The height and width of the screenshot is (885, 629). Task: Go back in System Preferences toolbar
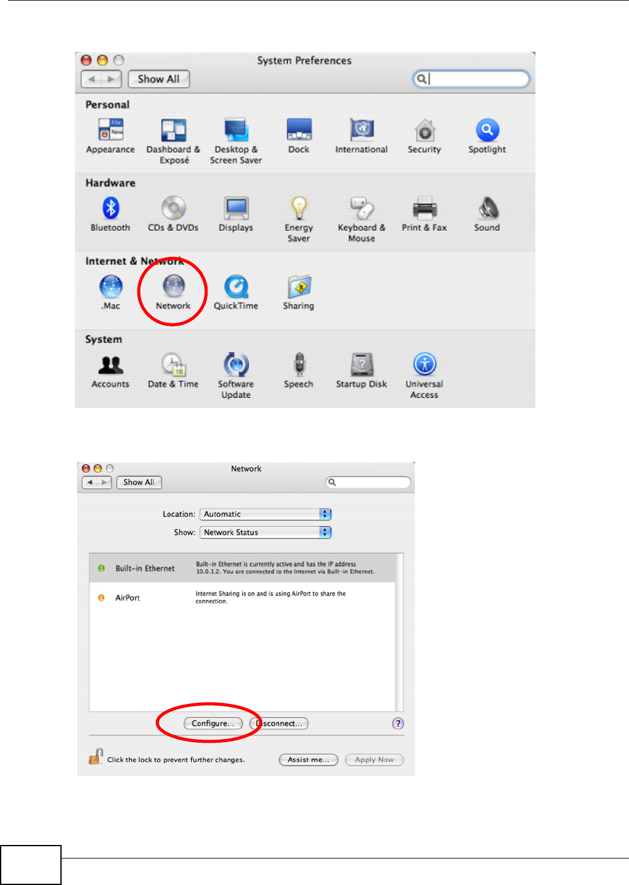coord(92,79)
